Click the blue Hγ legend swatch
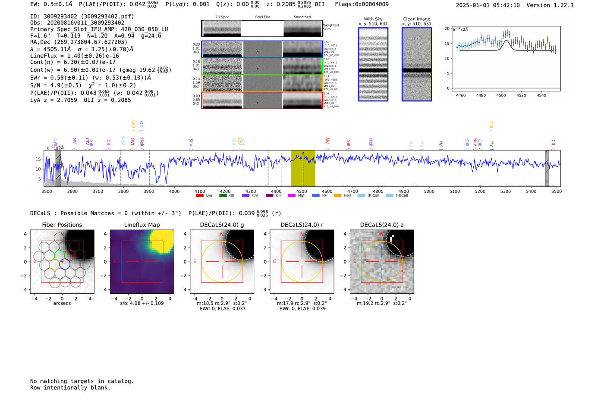The image size is (604, 411). tap(316, 195)
